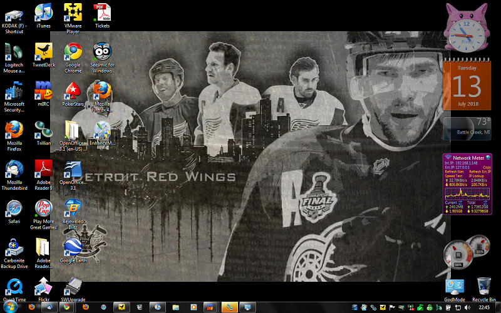
Task: Open the Recycle Bin
Action: point(483,289)
